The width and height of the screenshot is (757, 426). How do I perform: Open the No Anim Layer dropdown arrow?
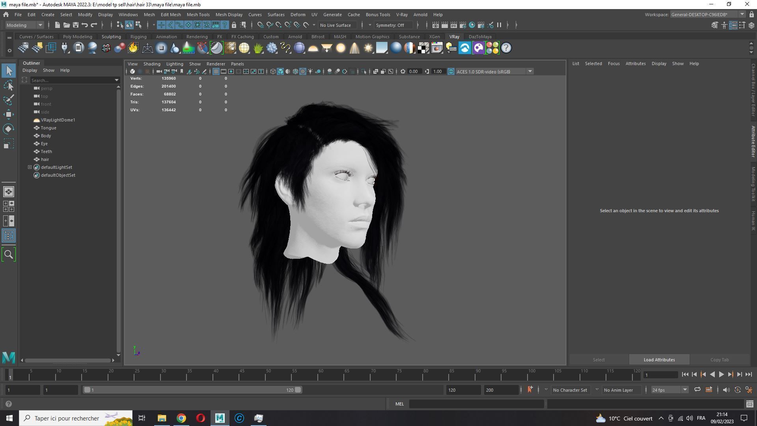597,390
